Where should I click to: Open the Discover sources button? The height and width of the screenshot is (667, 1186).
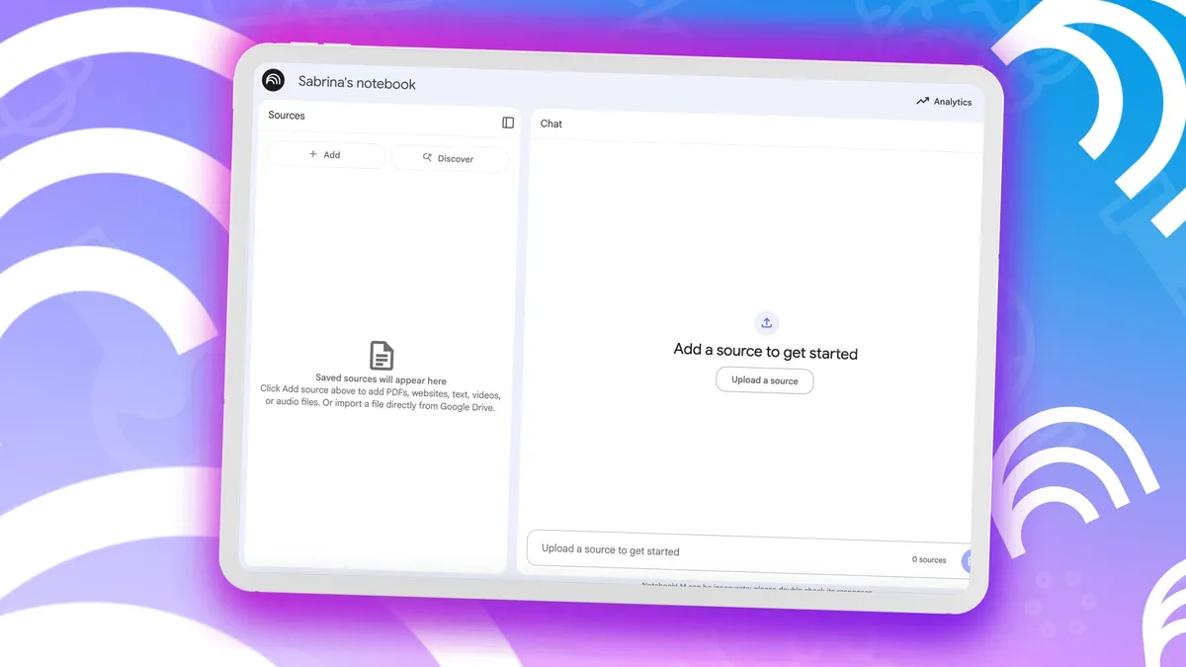pos(450,158)
